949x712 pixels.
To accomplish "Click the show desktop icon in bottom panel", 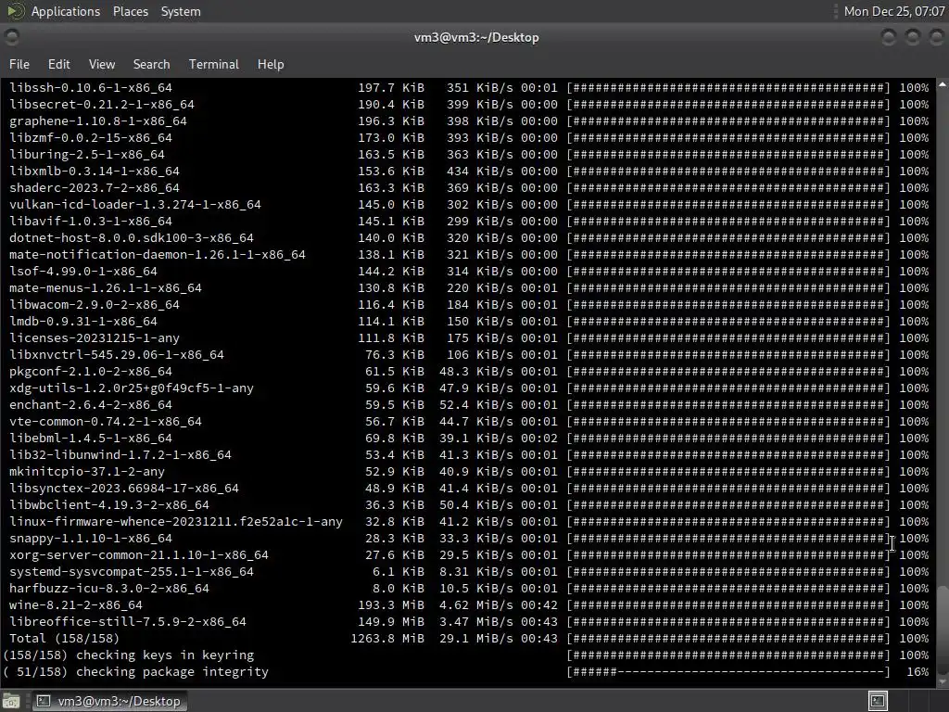I will (11, 701).
